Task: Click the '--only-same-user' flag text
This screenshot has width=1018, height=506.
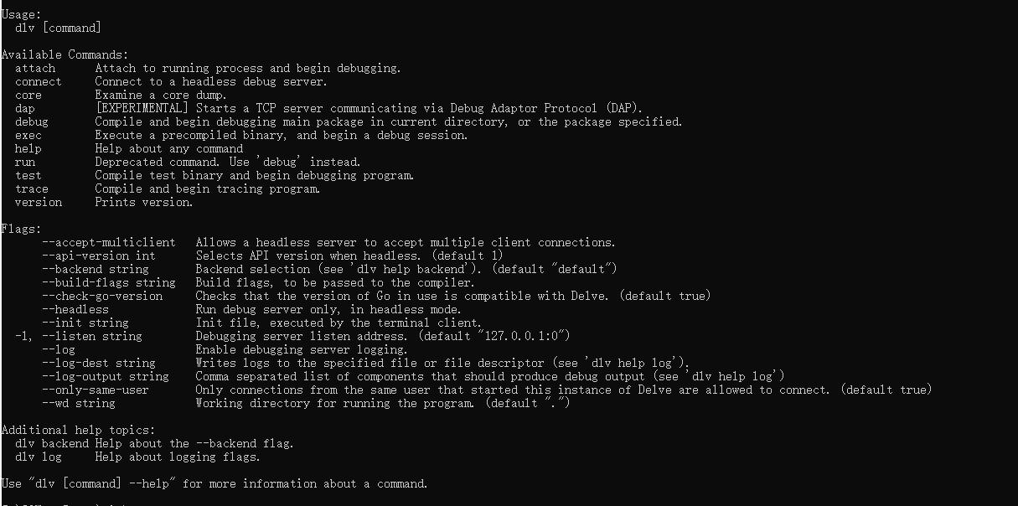Action: [96, 390]
